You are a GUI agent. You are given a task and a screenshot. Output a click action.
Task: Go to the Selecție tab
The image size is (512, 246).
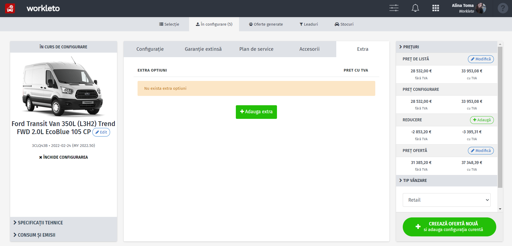(x=169, y=24)
